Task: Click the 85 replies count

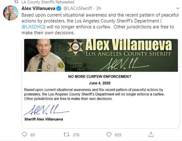Action: pos(32,135)
